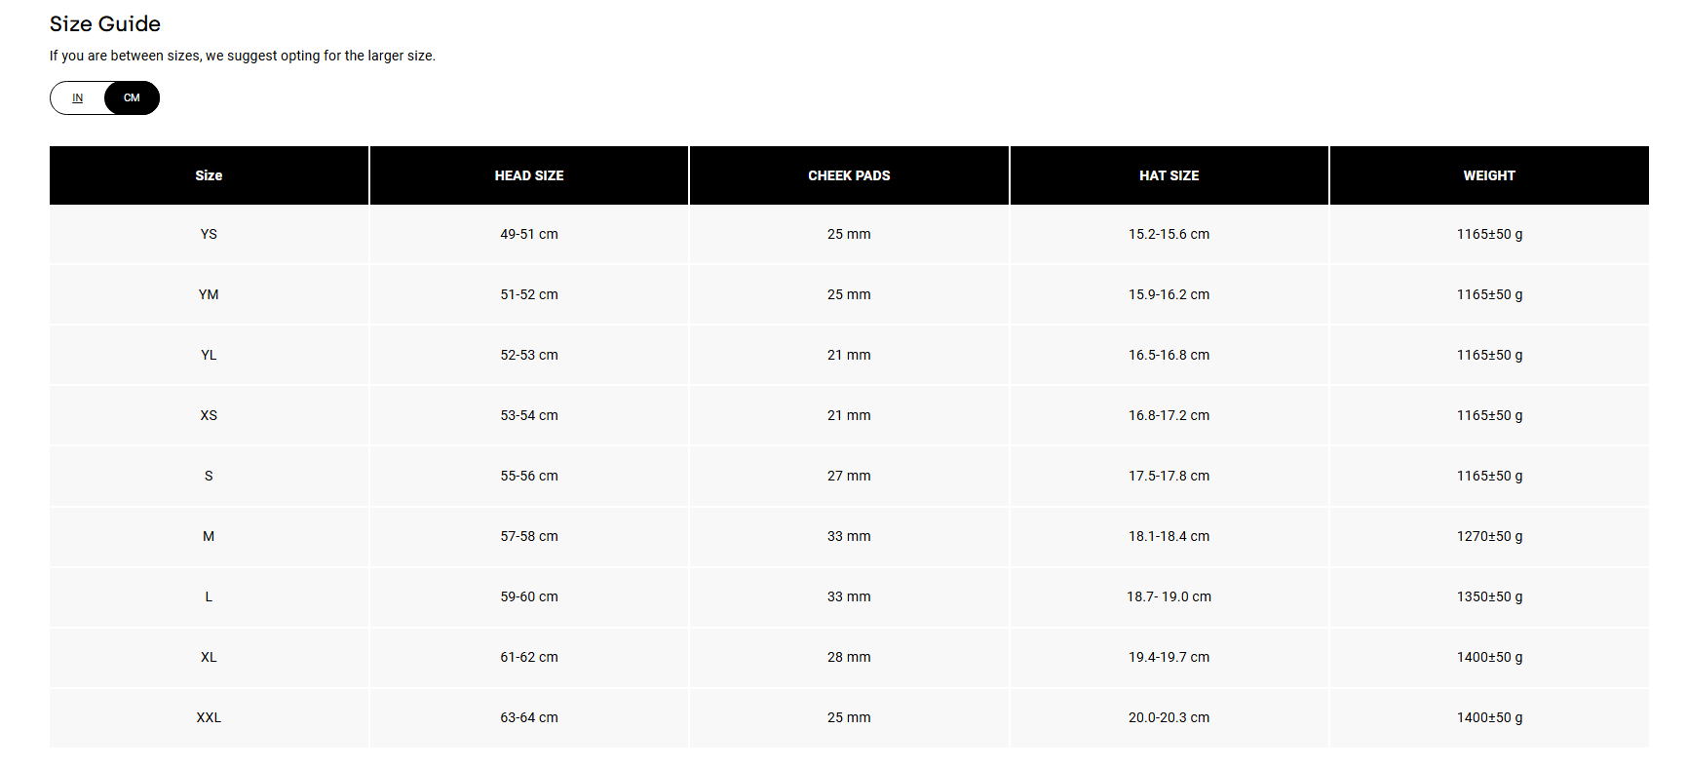
Task: Switch units to inches with IN toggle
Action: pos(78,98)
